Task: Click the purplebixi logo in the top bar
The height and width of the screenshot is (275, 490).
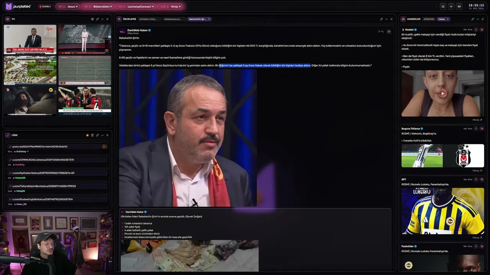Action: (18, 6)
